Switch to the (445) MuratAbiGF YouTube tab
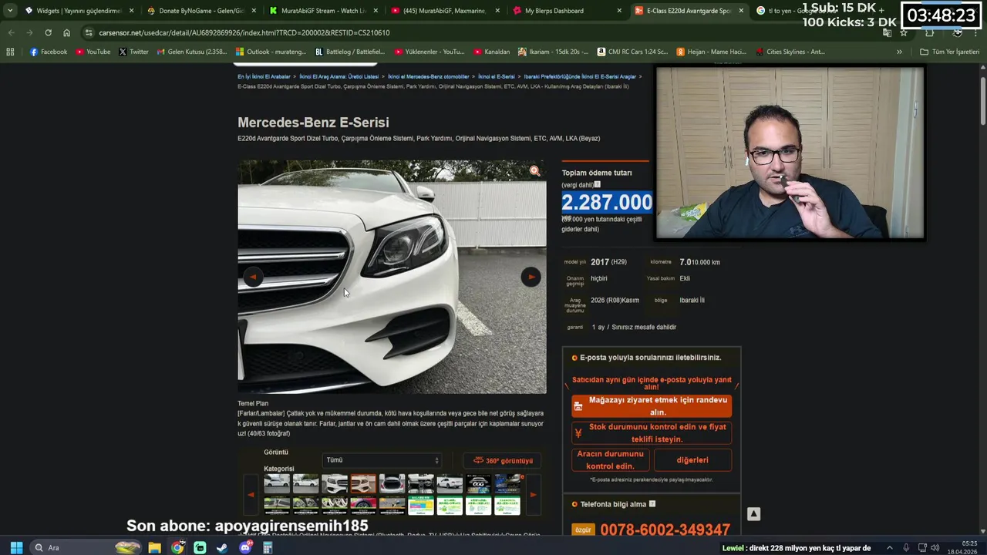The image size is (987, 555). click(444, 11)
